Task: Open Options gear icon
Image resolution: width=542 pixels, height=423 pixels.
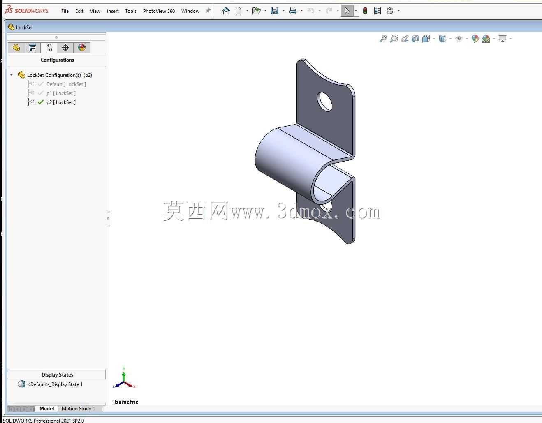Action: point(390,11)
